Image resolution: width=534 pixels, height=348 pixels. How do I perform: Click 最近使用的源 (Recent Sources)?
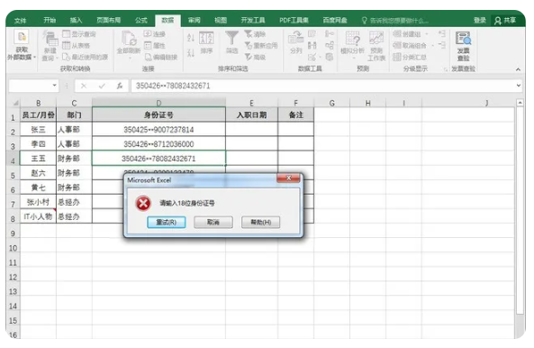[x=86, y=57]
